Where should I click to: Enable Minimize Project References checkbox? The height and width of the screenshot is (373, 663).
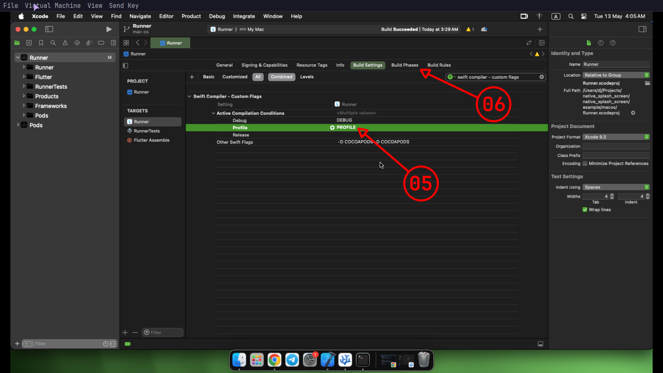click(x=585, y=164)
